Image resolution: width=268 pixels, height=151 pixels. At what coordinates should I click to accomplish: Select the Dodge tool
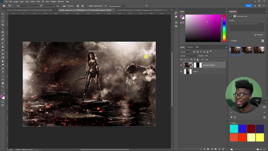3,65
